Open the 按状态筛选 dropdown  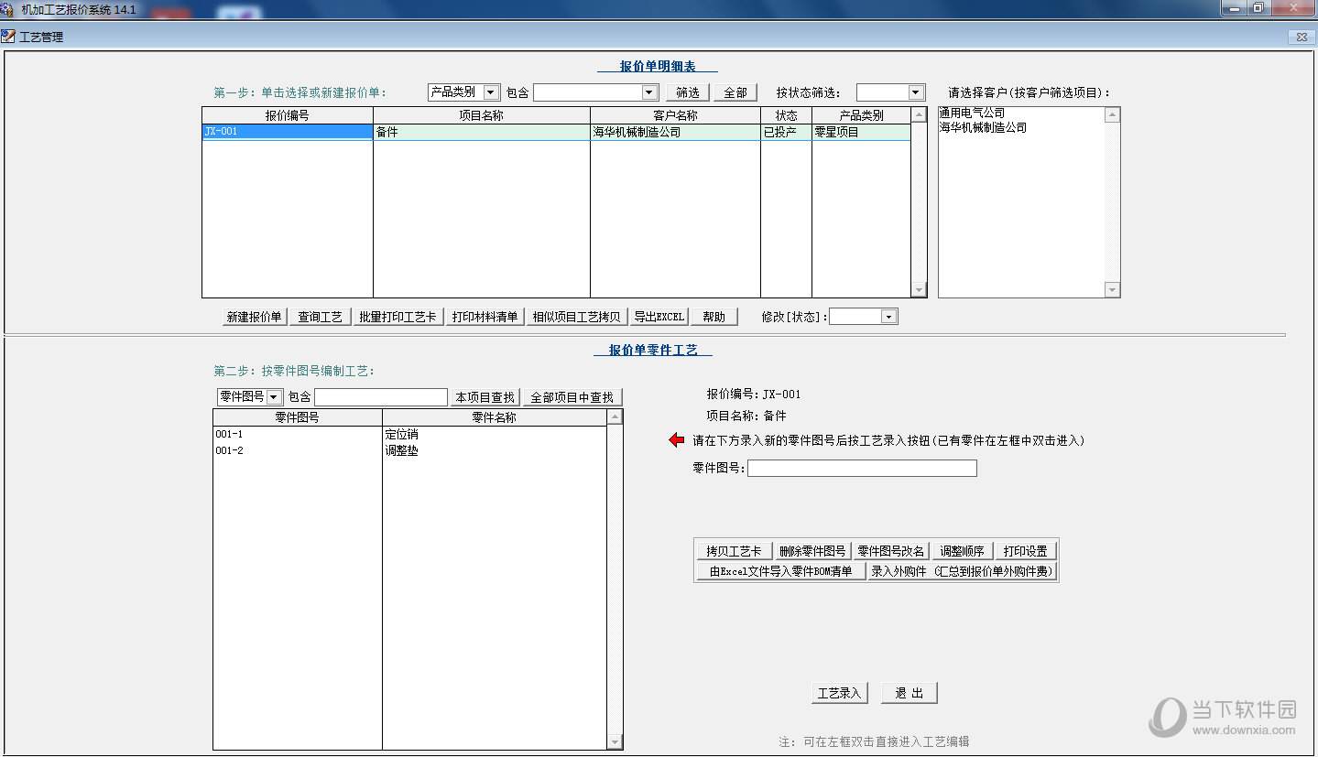click(916, 92)
